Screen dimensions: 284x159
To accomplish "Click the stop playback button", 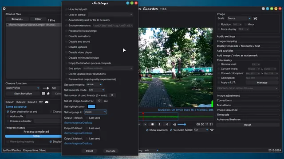I will [x=153, y=124].
